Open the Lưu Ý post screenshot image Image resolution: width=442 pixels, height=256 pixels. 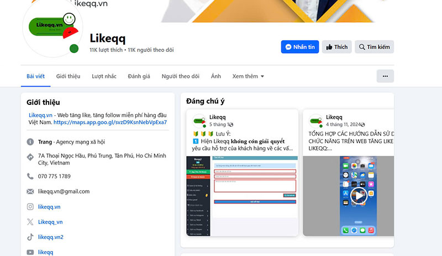[x=242, y=196]
